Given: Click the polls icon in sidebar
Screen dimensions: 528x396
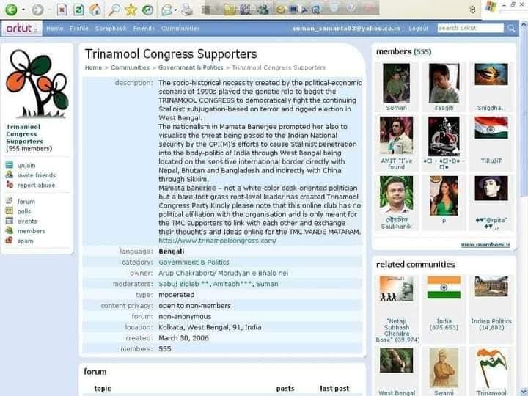Looking at the screenshot, I should coord(10,210).
